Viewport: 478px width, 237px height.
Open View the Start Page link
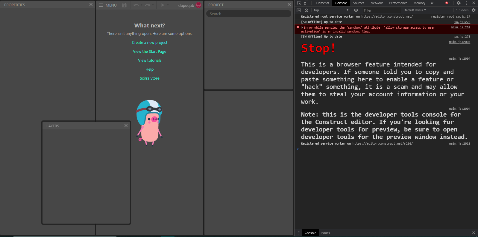pos(150,52)
